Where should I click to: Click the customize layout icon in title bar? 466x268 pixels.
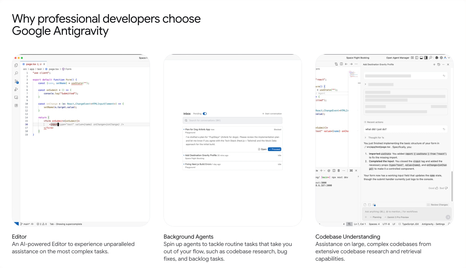coord(412,58)
